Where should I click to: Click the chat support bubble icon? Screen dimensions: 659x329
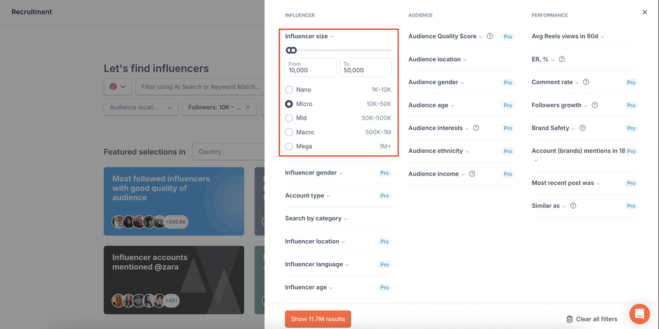639,314
